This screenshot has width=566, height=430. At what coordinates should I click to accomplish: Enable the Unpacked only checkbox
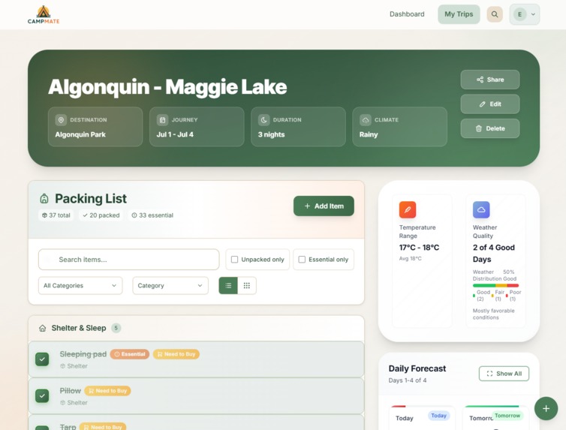tap(235, 260)
